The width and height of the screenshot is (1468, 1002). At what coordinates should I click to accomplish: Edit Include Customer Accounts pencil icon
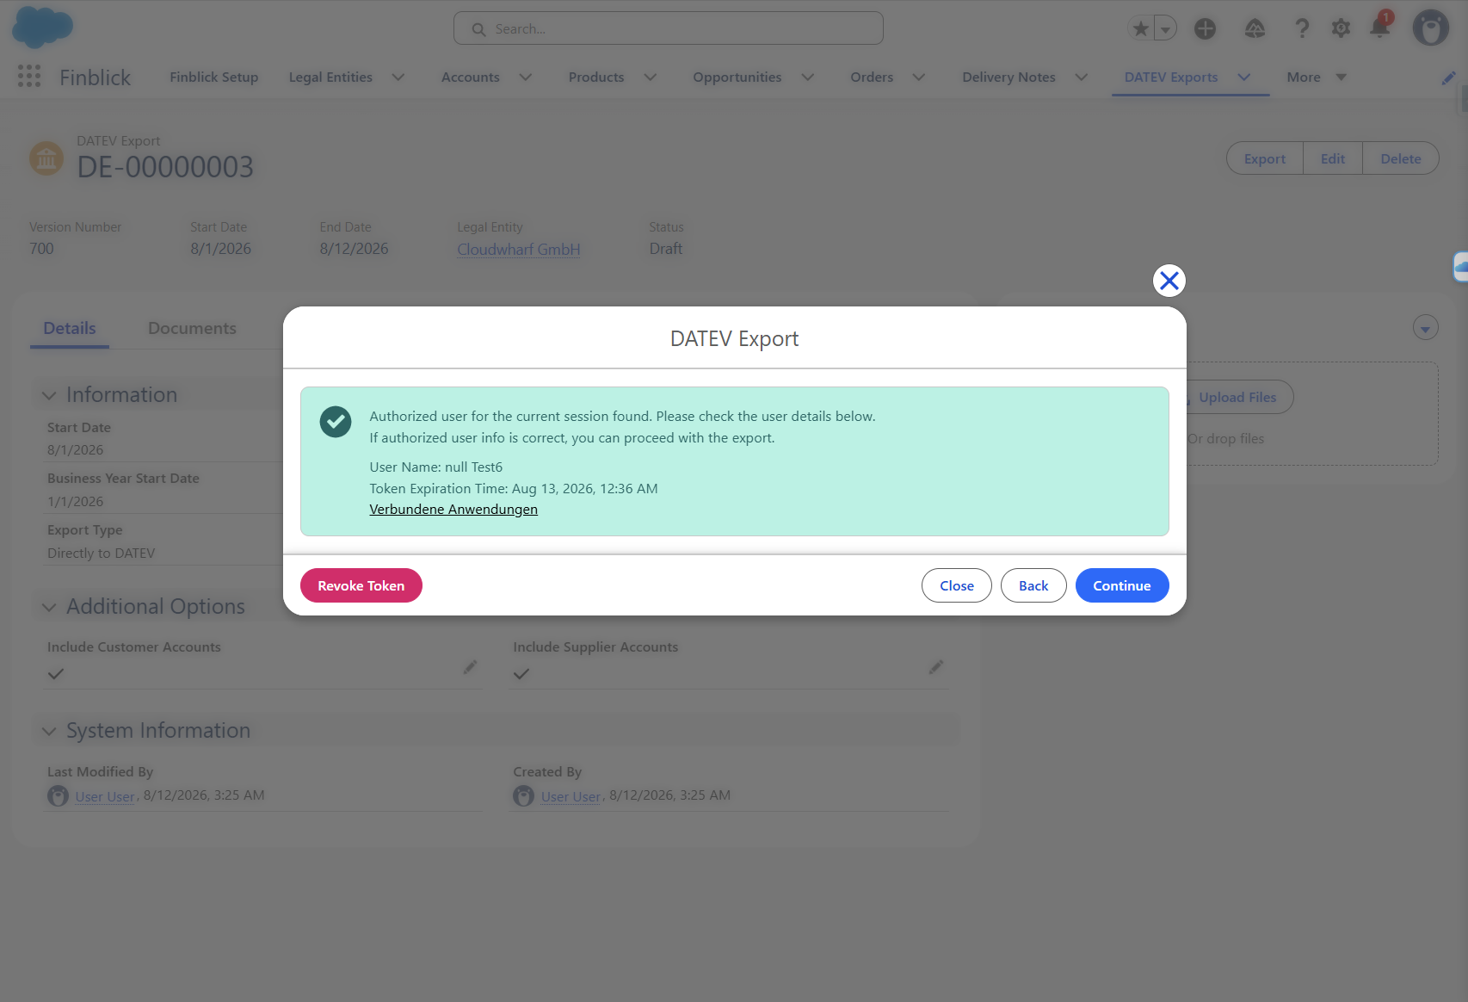470,667
